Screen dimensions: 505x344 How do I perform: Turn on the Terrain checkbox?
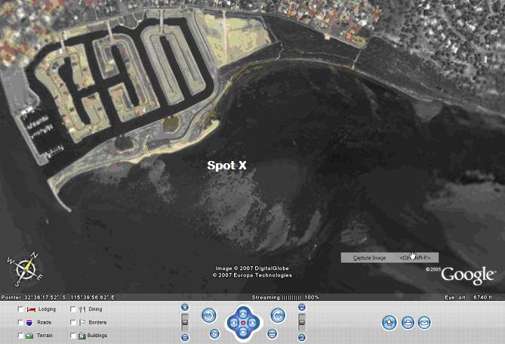20,334
